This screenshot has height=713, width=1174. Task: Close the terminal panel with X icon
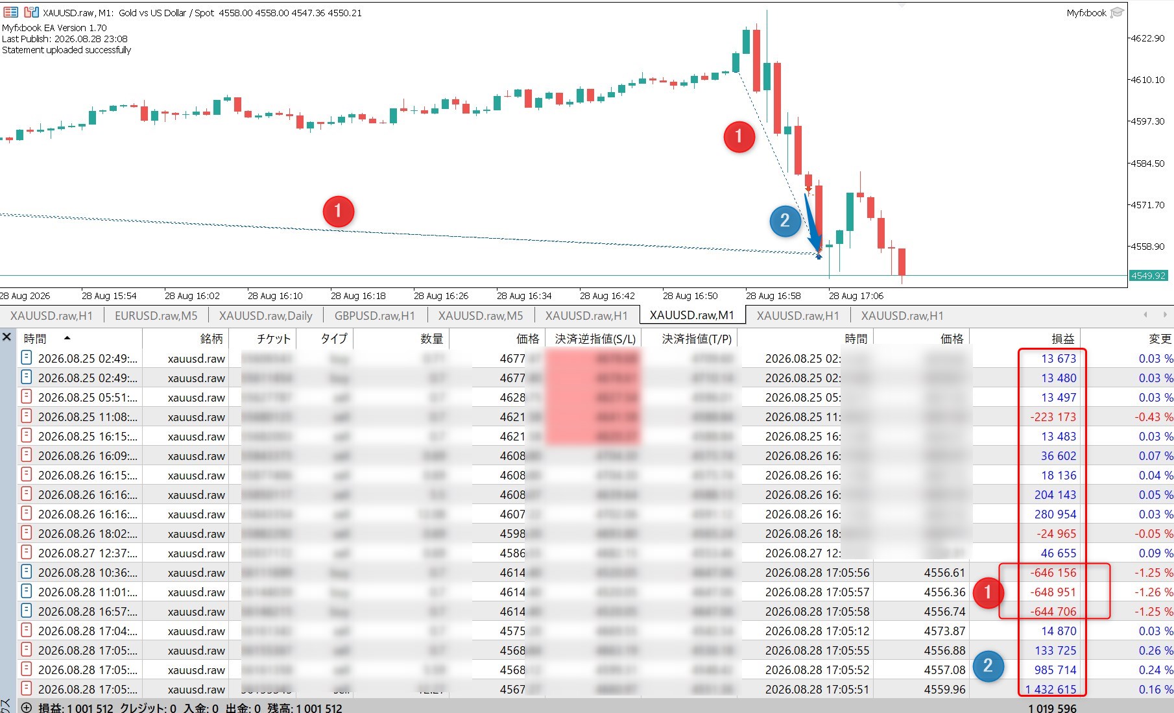(6, 337)
